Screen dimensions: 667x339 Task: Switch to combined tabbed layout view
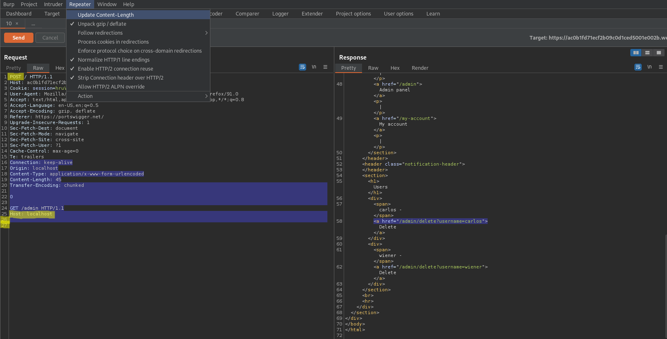point(658,53)
